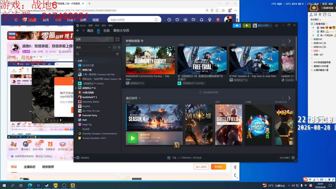The width and height of the screenshot is (336, 189).
Task: Open Steam notifications bell
Action: [246, 25]
